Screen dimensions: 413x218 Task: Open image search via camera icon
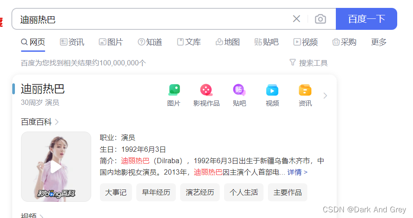click(320, 19)
